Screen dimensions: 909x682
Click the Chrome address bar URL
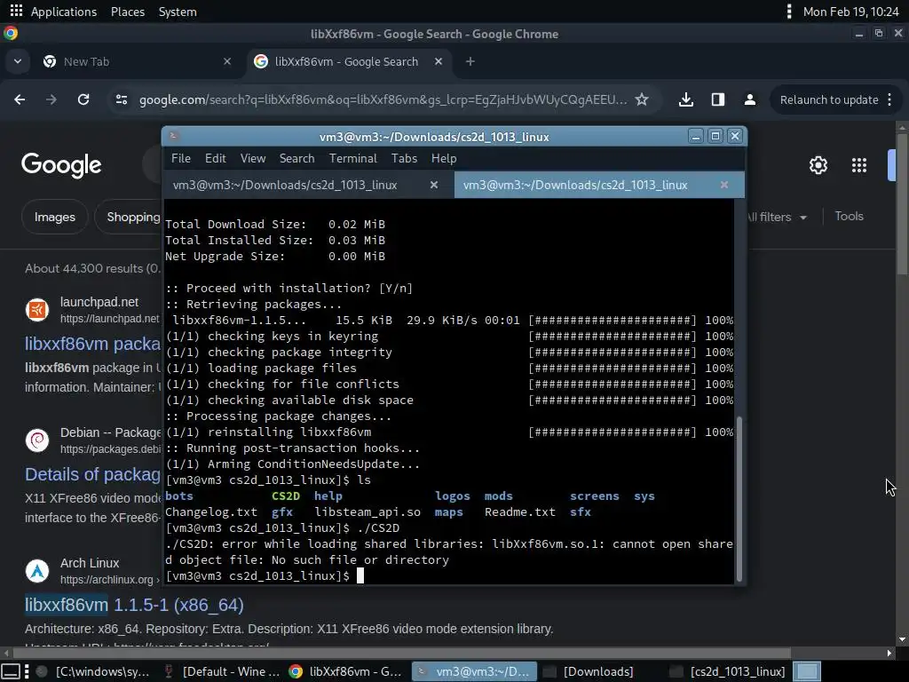[x=383, y=99]
